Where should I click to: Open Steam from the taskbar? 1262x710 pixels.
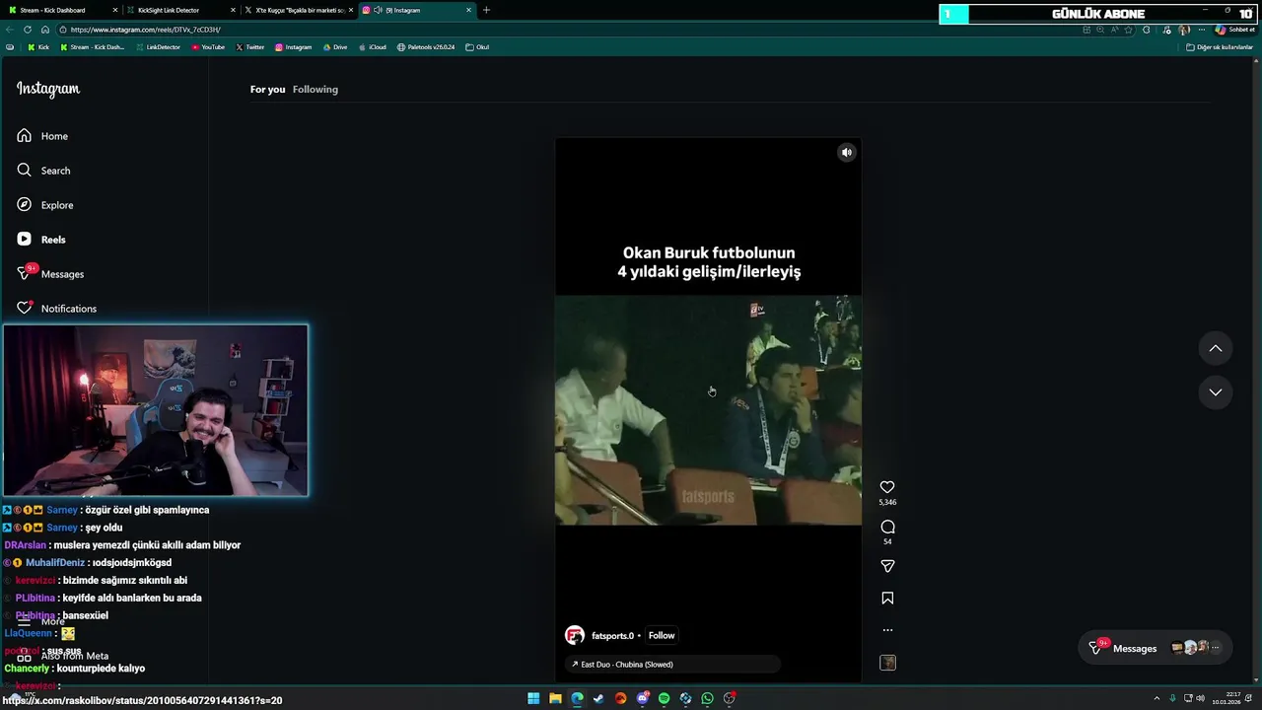[x=598, y=698]
